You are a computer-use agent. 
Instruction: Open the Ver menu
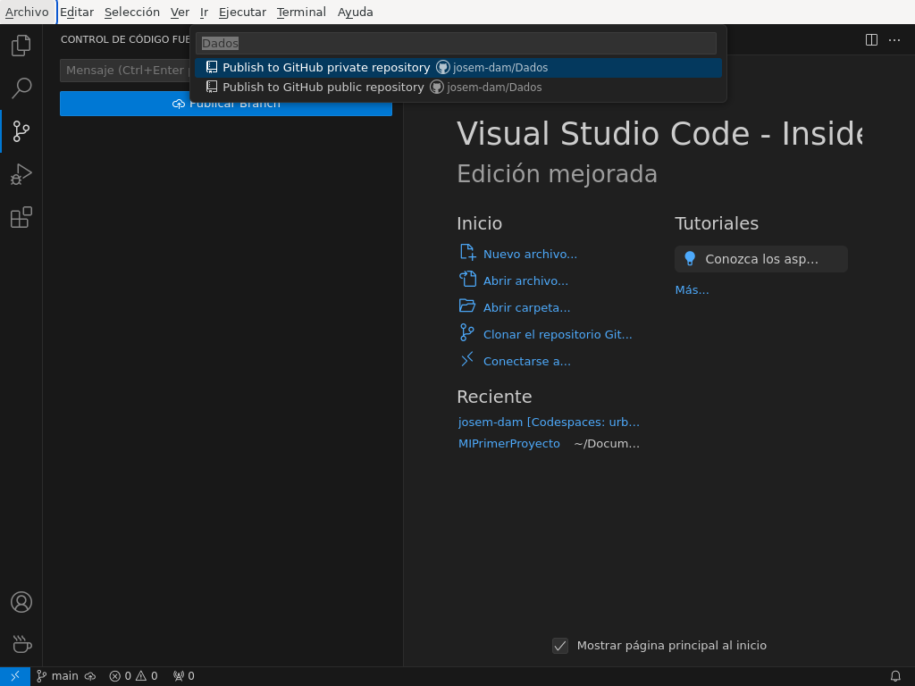[x=180, y=13]
